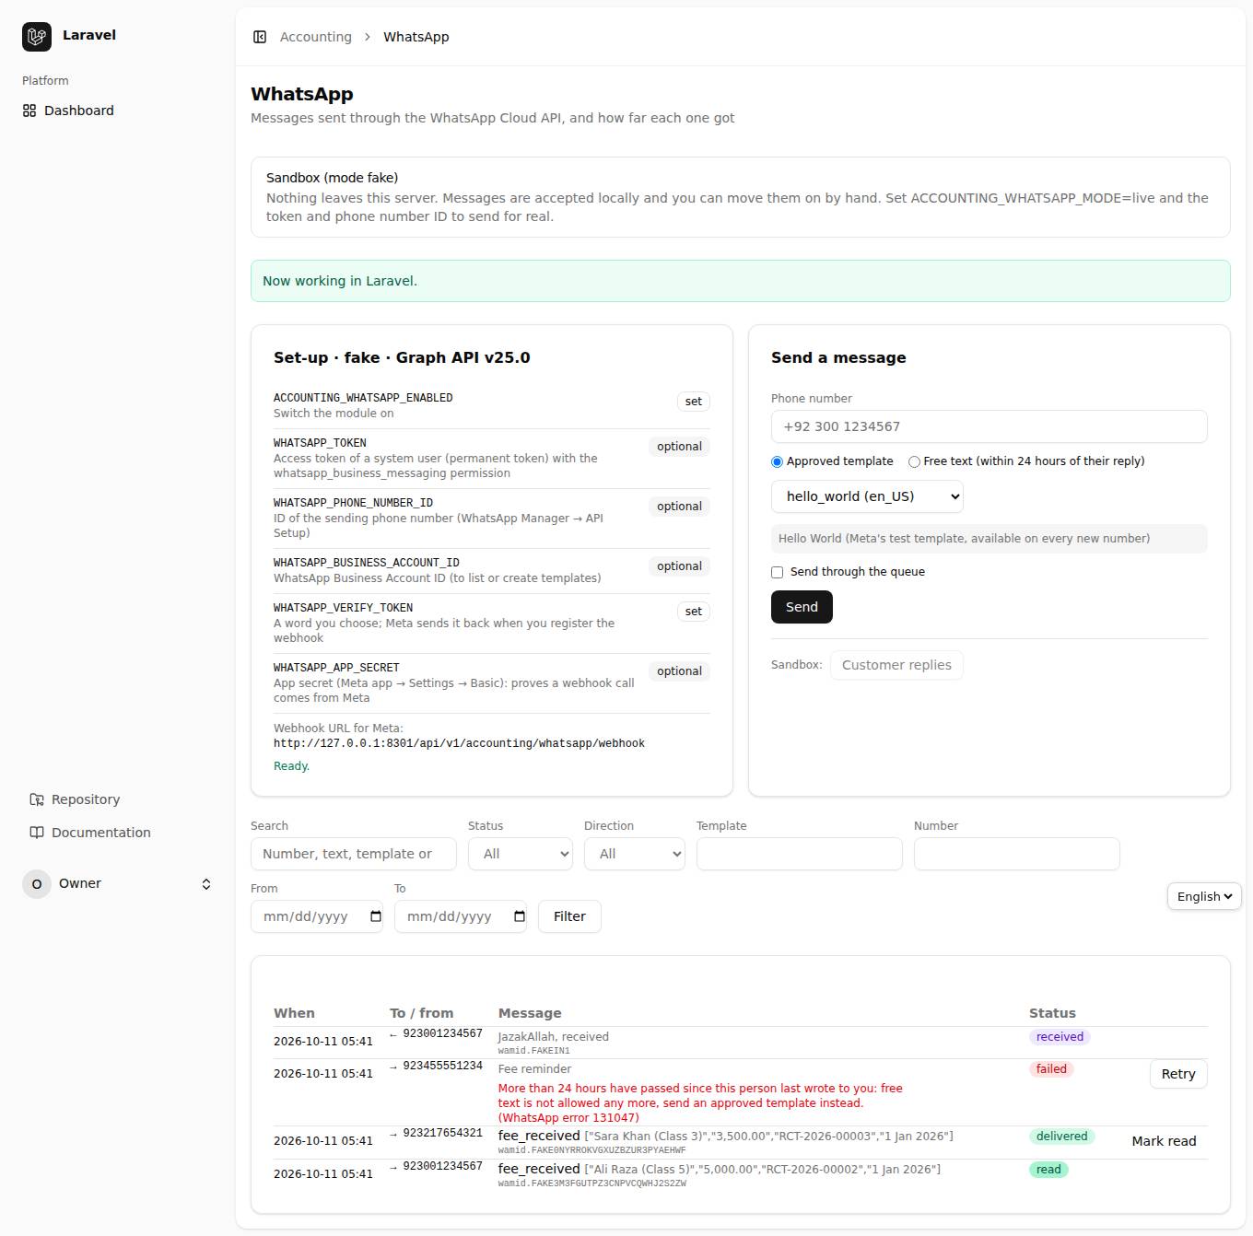Open the From date calendar picker icon
This screenshot has width=1253, height=1236.
coord(376,916)
